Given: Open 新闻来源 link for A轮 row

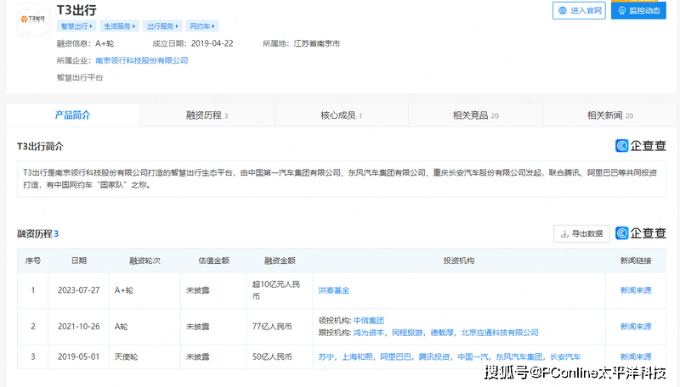Looking at the screenshot, I should pos(636,327).
